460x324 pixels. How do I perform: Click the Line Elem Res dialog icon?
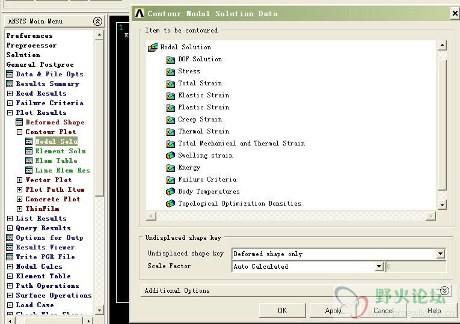pyautogui.click(x=29, y=170)
